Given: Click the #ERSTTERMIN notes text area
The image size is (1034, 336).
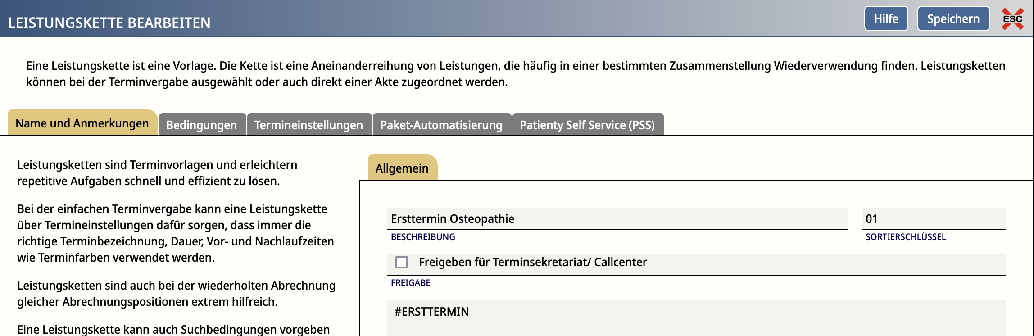Looking at the screenshot, I should [696, 318].
